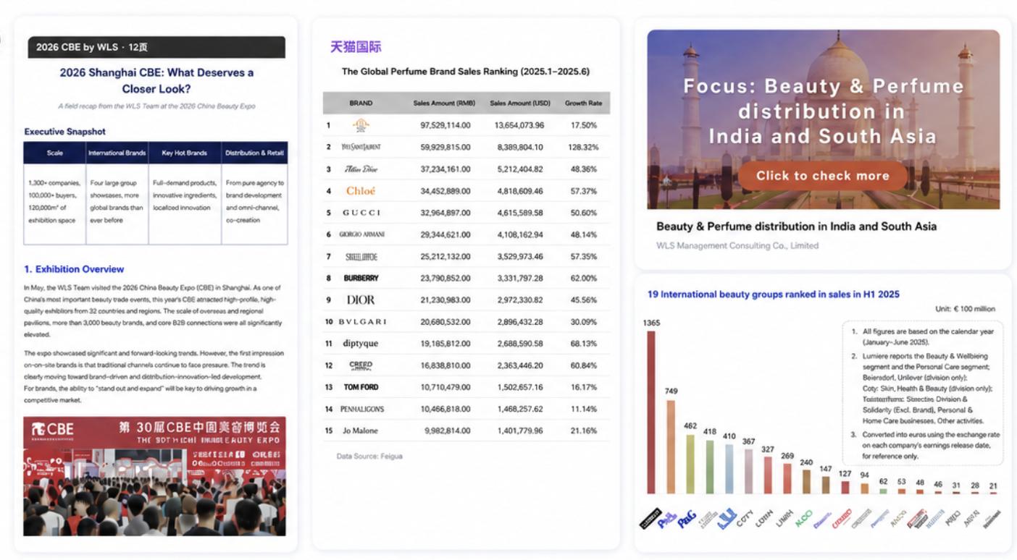Image resolution: width=1017 pixels, height=560 pixels.
Task: Select the "Growth Rate" table header
Action: pyautogui.click(x=583, y=103)
